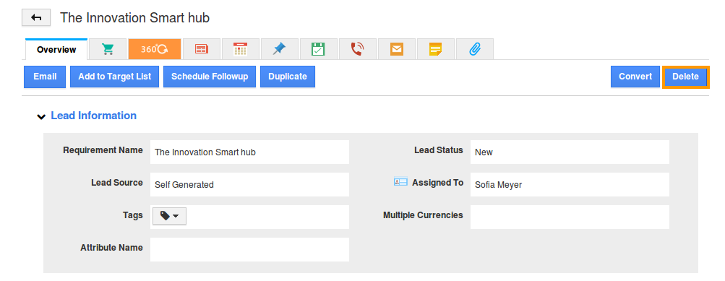Click the Multiple Currencies field
This screenshot has height=281, width=725.
[x=570, y=217]
